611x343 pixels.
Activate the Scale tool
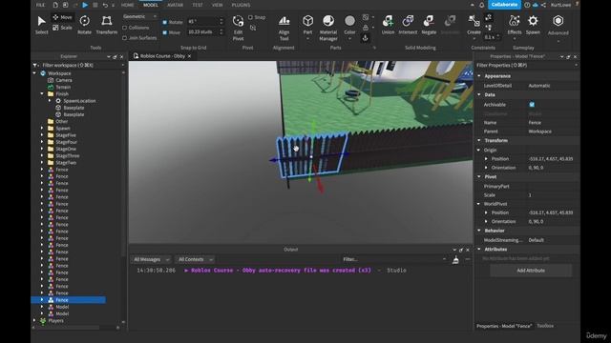62,28
